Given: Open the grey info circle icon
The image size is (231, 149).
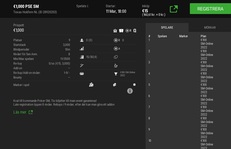Looking at the screenshot, I should [130, 91].
